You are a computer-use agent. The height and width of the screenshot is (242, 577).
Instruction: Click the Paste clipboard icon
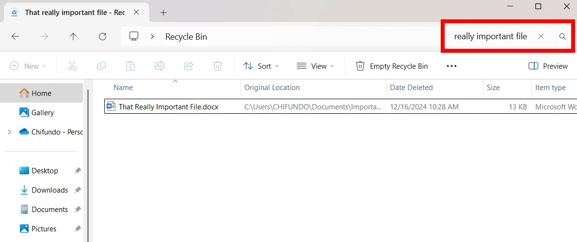pos(130,66)
